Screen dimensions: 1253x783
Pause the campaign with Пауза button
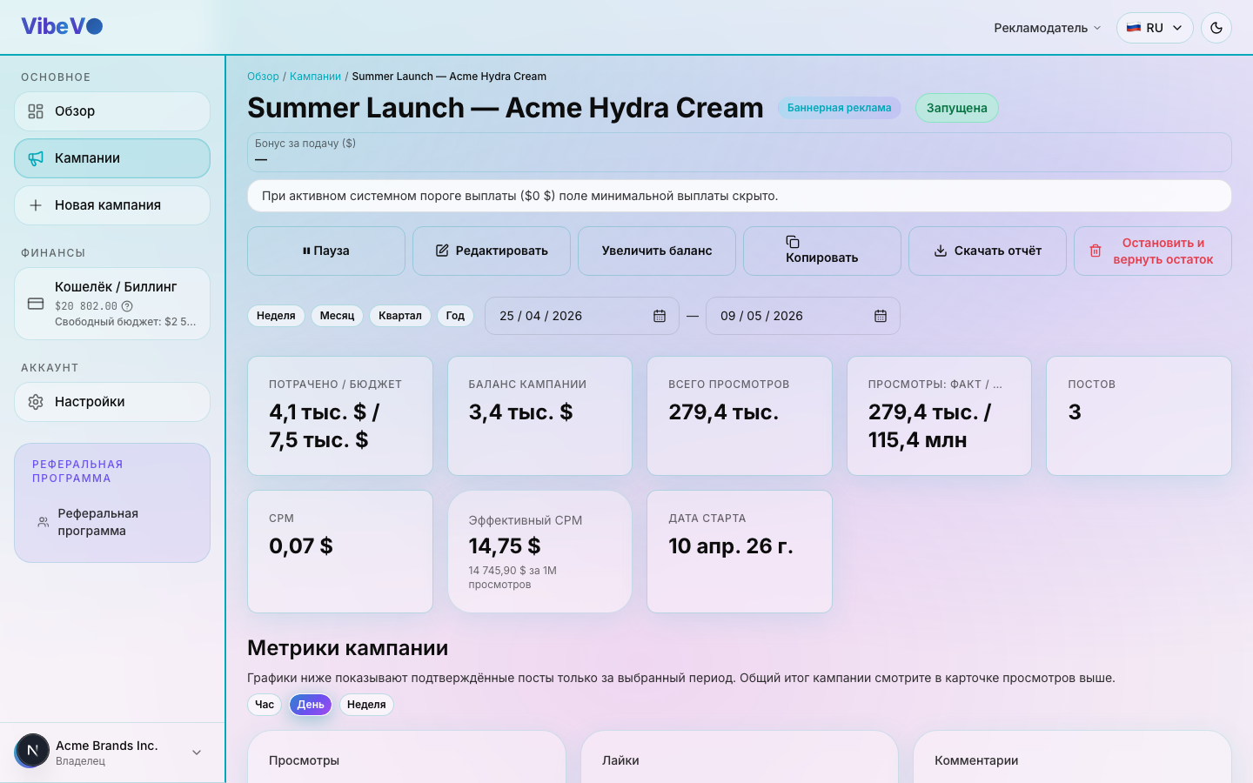tap(326, 251)
